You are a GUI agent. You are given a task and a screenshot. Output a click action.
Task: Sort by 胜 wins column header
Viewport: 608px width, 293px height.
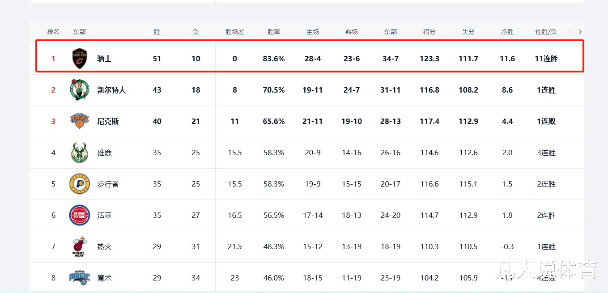[157, 32]
